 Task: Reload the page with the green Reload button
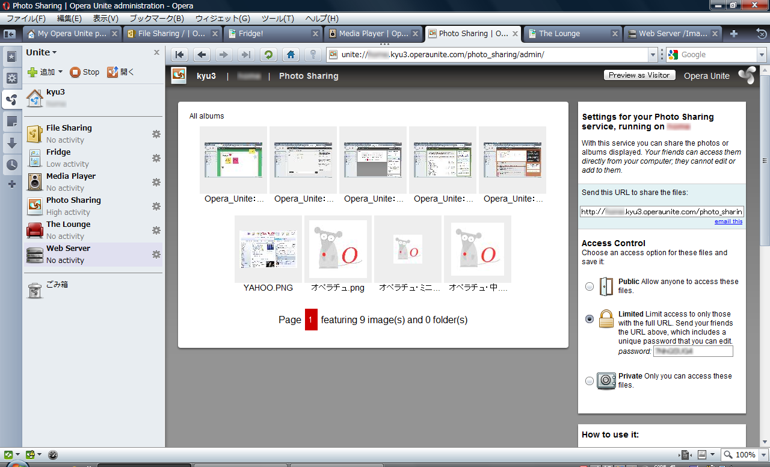click(268, 55)
